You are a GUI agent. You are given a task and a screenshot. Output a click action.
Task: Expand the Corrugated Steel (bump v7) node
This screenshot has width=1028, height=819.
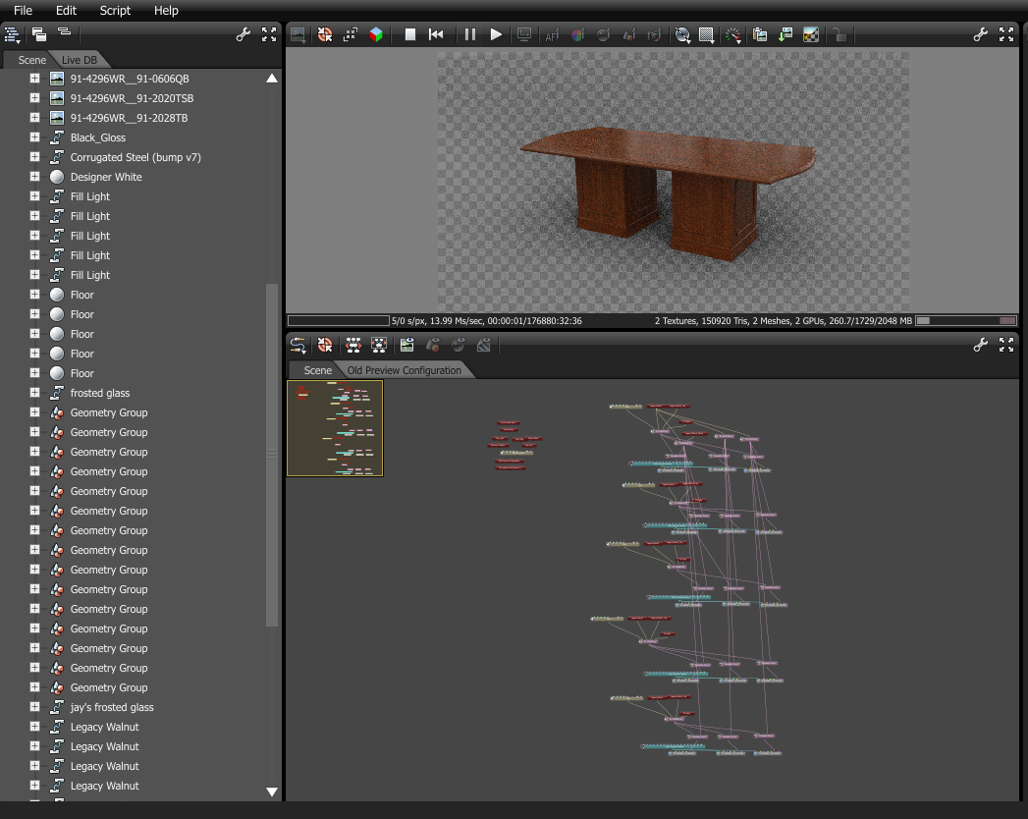coord(34,157)
